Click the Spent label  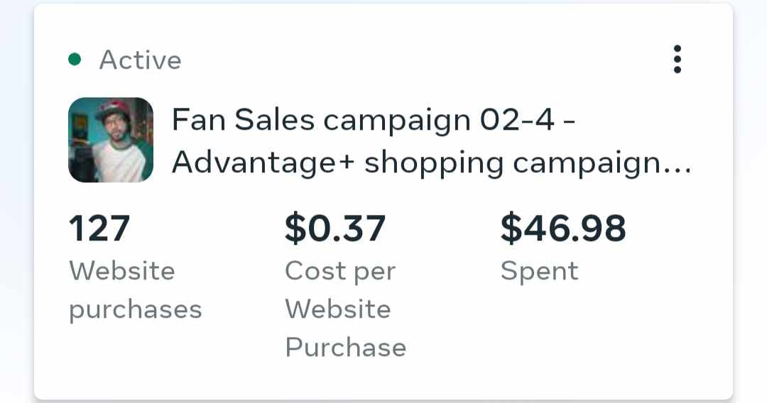point(539,272)
